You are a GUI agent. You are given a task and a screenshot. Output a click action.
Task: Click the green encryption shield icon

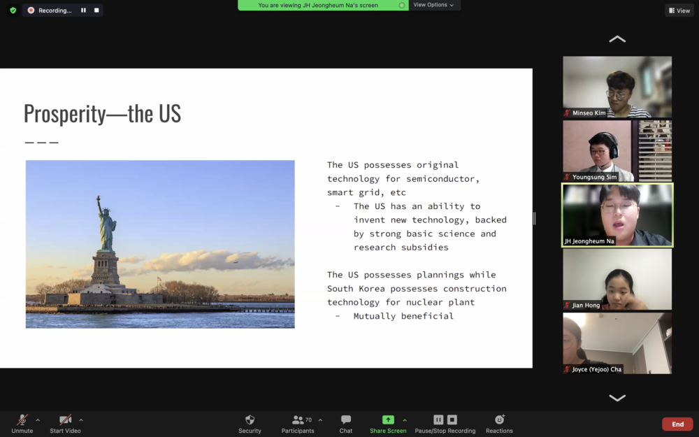point(13,10)
